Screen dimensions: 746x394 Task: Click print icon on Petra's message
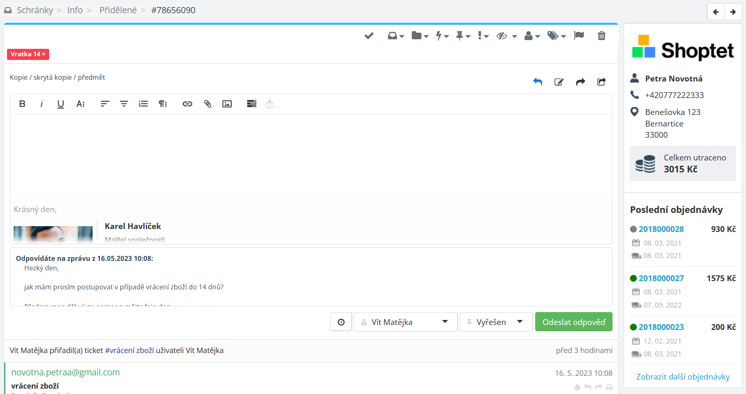[x=609, y=387]
